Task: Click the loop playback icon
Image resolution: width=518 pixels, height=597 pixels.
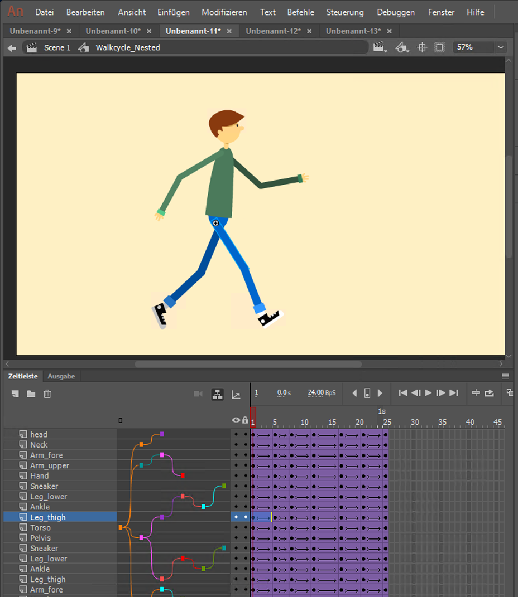Action: tap(490, 393)
